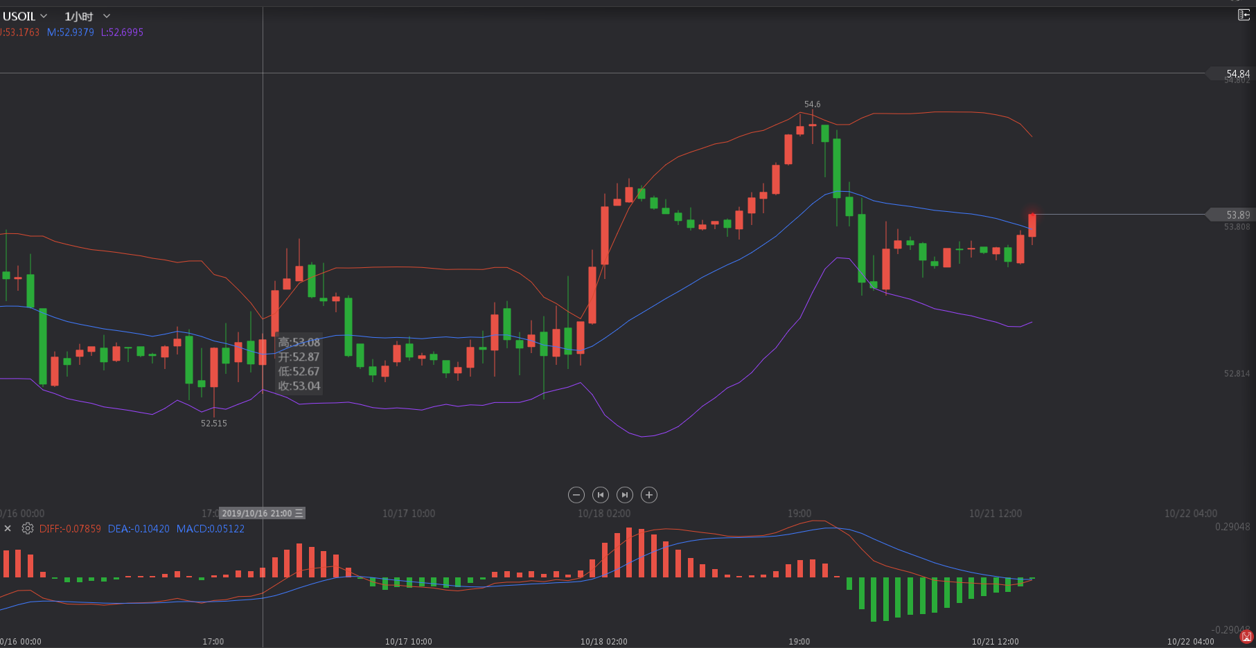Open MACD indicator settings gear
Image resolution: width=1256 pixels, height=648 pixels.
point(28,528)
